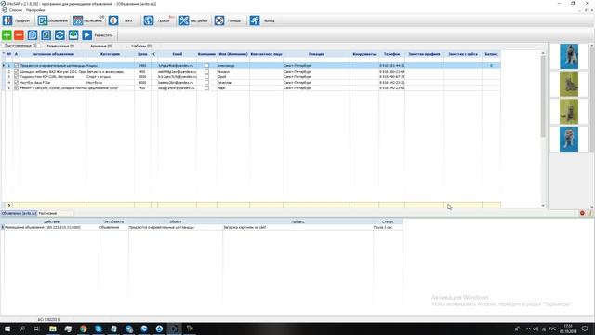Switch to the Шаблоны tab
The height and width of the screenshot is (335, 595).
[141, 46]
